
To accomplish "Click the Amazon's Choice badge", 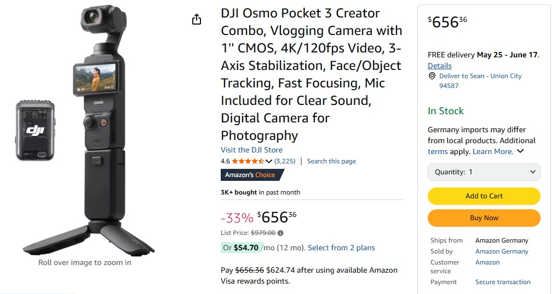I will point(252,175).
